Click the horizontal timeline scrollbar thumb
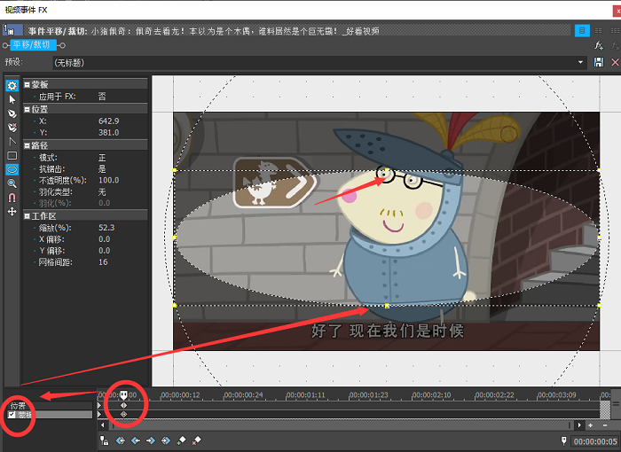This screenshot has width=621, height=452. 342,425
